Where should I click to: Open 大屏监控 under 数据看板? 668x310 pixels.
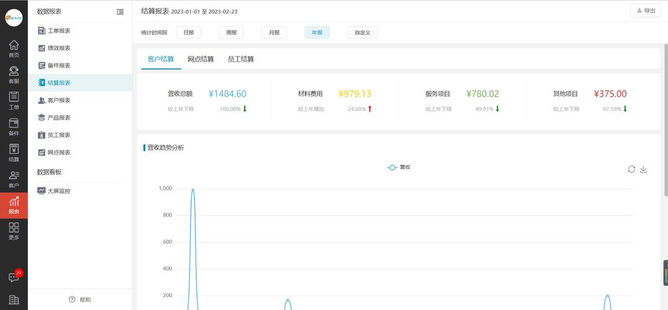coord(80,191)
